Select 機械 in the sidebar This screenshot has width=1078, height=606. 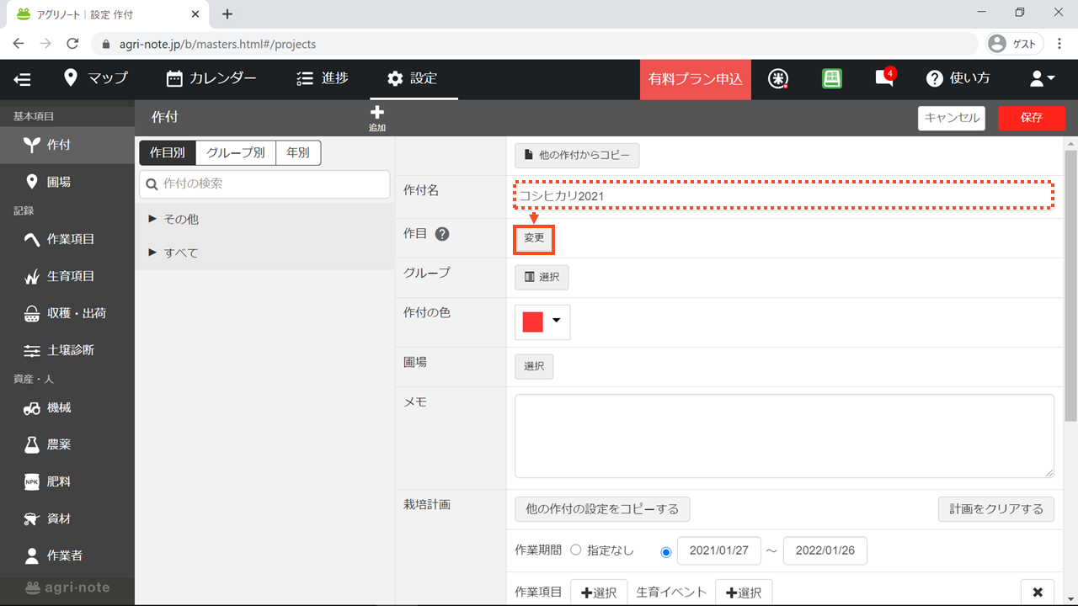click(67, 407)
